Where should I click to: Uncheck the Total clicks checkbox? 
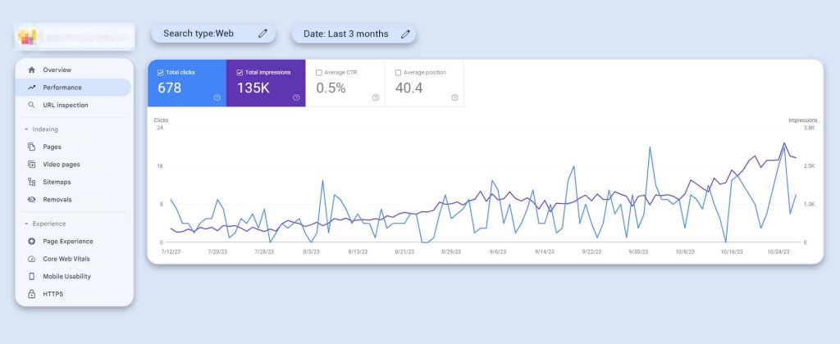click(x=161, y=72)
